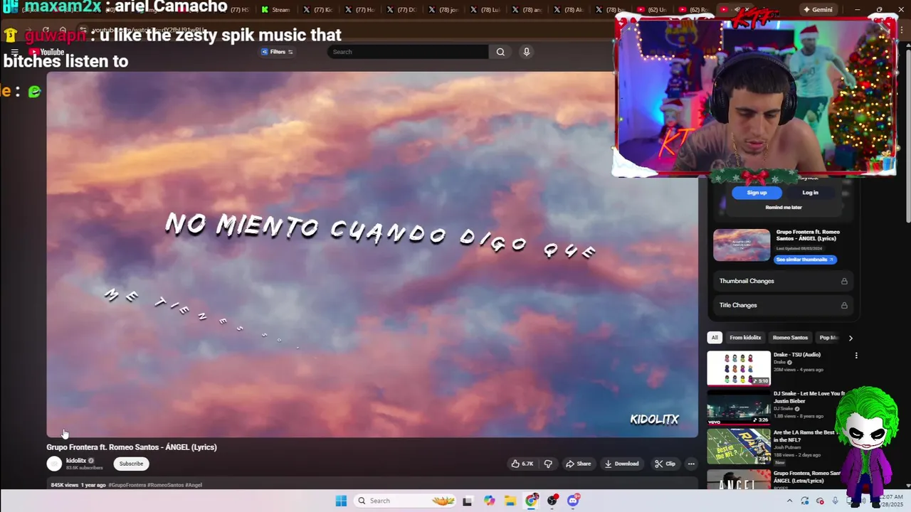Open the YouTube hamburger guide menu
This screenshot has width=911, height=512.
point(14,52)
